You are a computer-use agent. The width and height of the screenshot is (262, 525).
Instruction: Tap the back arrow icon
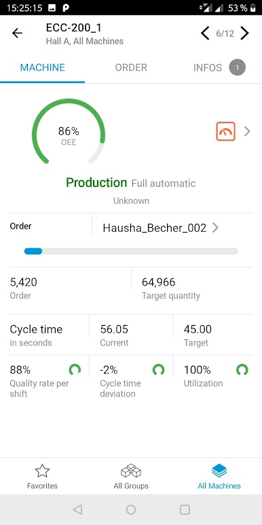pos(17,33)
